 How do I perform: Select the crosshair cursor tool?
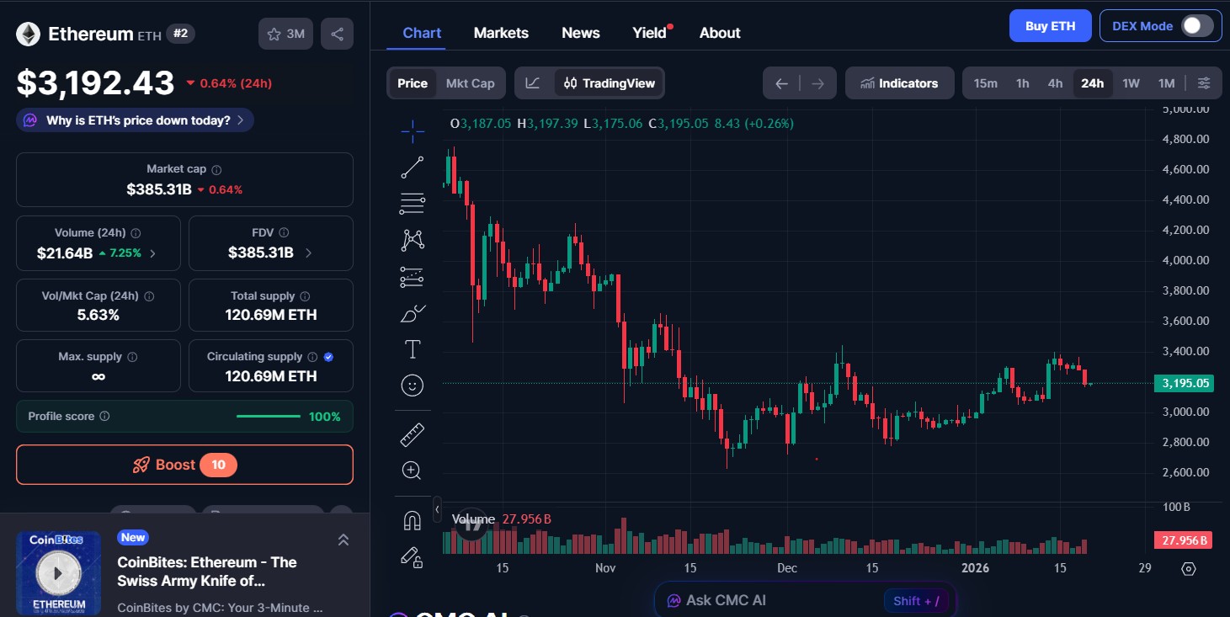pyautogui.click(x=412, y=130)
